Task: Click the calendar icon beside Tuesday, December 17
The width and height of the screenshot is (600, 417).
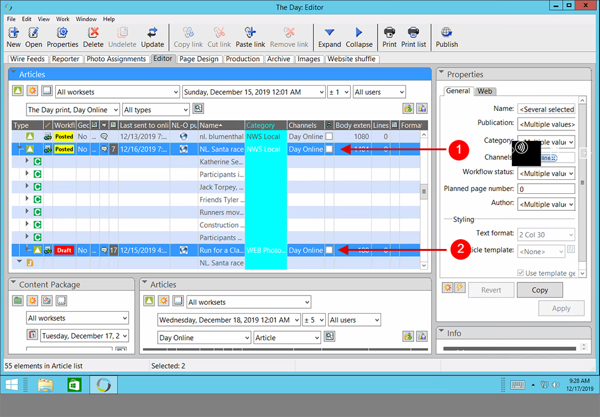Action: pos(32,335)
